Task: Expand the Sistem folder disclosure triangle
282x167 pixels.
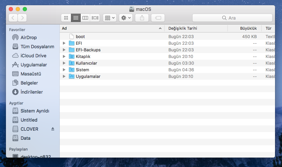Action: click(64, 70)
